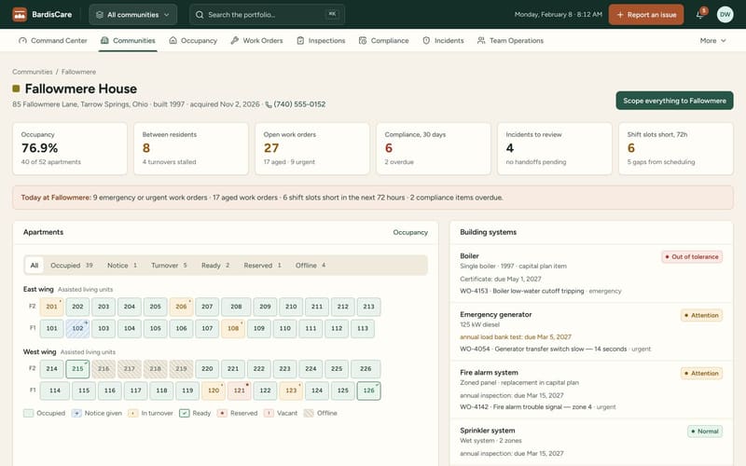Click the Occupancy home icon
The image size is (746, 466).
(173, 40)
